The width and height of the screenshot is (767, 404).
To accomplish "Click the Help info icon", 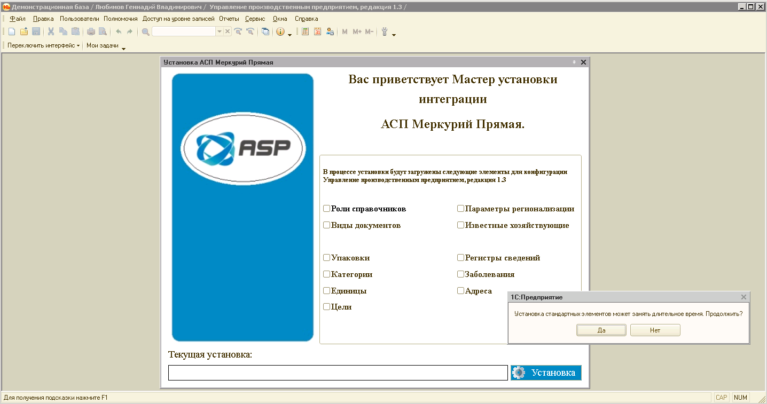I will (280, 31).
